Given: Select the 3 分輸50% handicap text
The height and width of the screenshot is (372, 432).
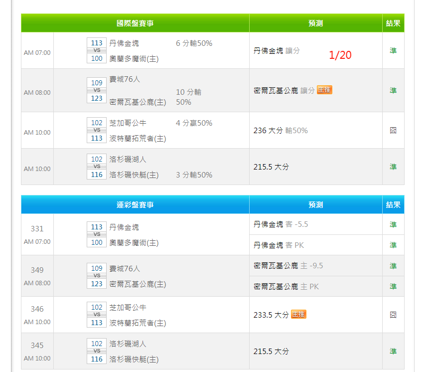Looking at the screenshot, I should click(x=194, y=175).
